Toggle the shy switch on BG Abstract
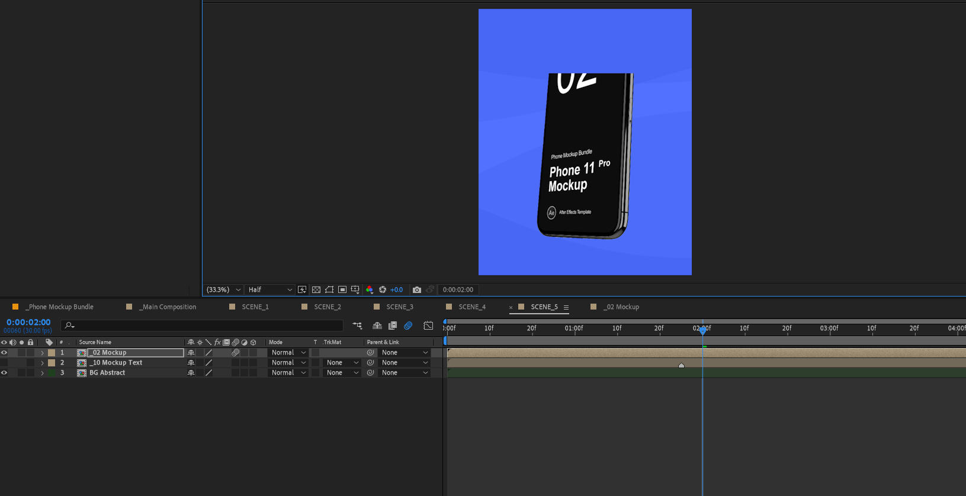This screenshot has height=496, width=966. 191,373
